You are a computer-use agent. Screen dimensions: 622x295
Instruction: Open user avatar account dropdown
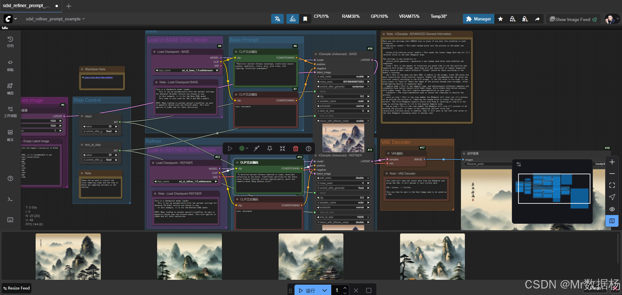[x=612, y=19]
